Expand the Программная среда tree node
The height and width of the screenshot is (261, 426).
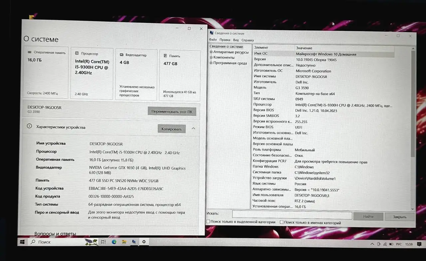pyautogui.click(x=211, y=63)
